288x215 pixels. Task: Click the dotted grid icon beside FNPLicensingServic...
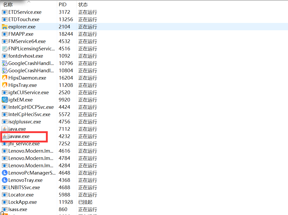(x=4, y=49)
